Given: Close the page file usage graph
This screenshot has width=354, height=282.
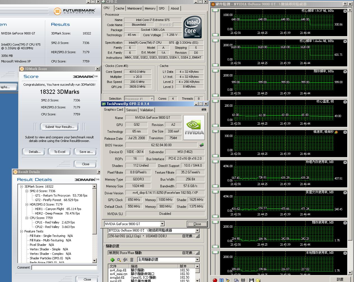Looking at the screenshot, I should tap(345, 193).
